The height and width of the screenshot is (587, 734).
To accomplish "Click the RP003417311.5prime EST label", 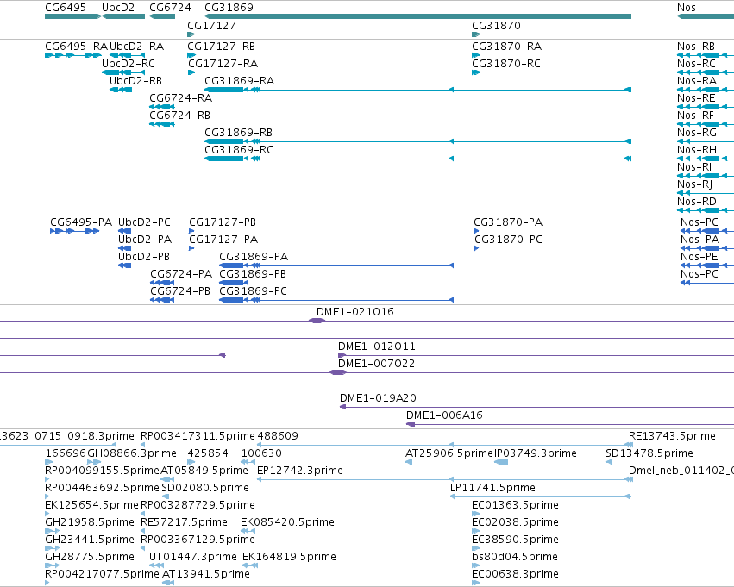I will pos(198,436).
